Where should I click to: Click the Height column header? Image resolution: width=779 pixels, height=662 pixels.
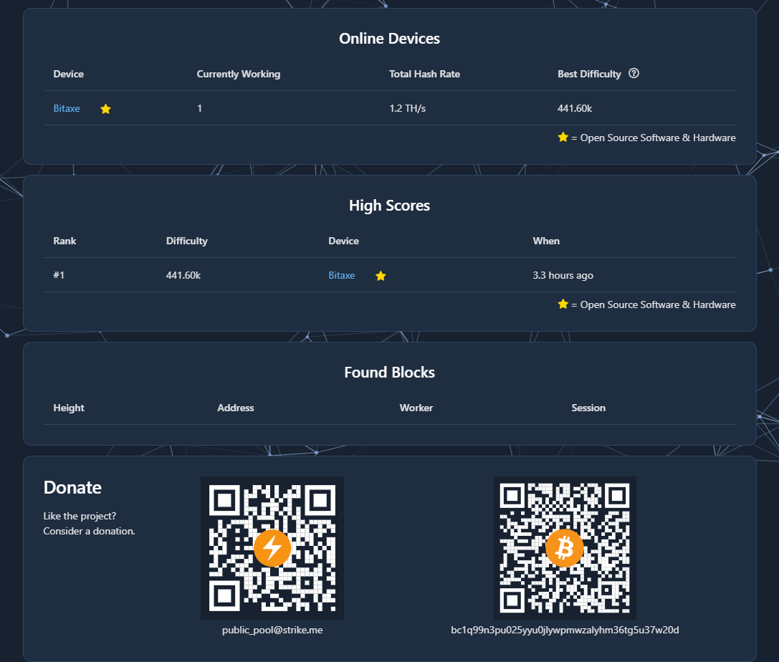point(69,408)
